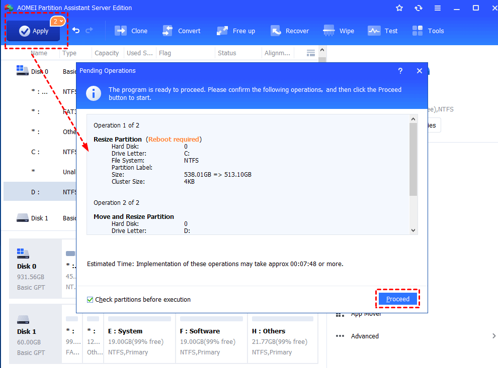The image size is (498, 368).
Task: Click the partition list scroll-up arrow
Action: pos(322,50)
